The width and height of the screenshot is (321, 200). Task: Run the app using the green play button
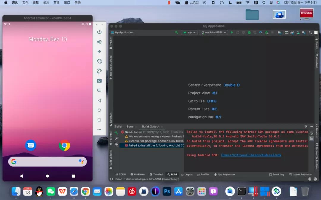point(232,33)
